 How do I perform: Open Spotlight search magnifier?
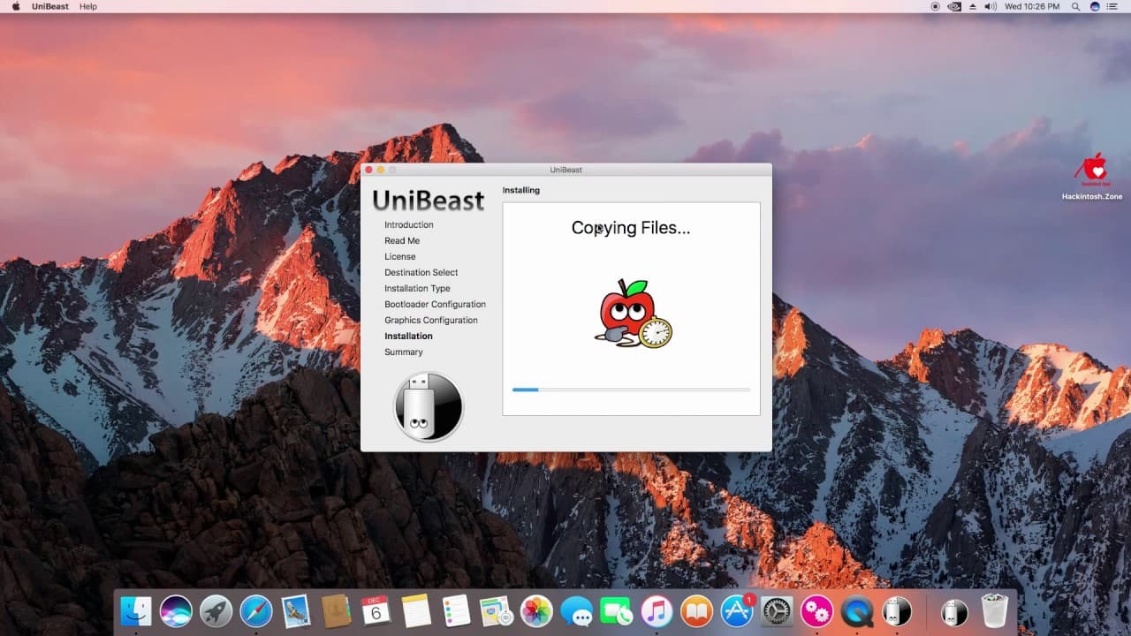pyautogui.click(x=1074, y=6)
